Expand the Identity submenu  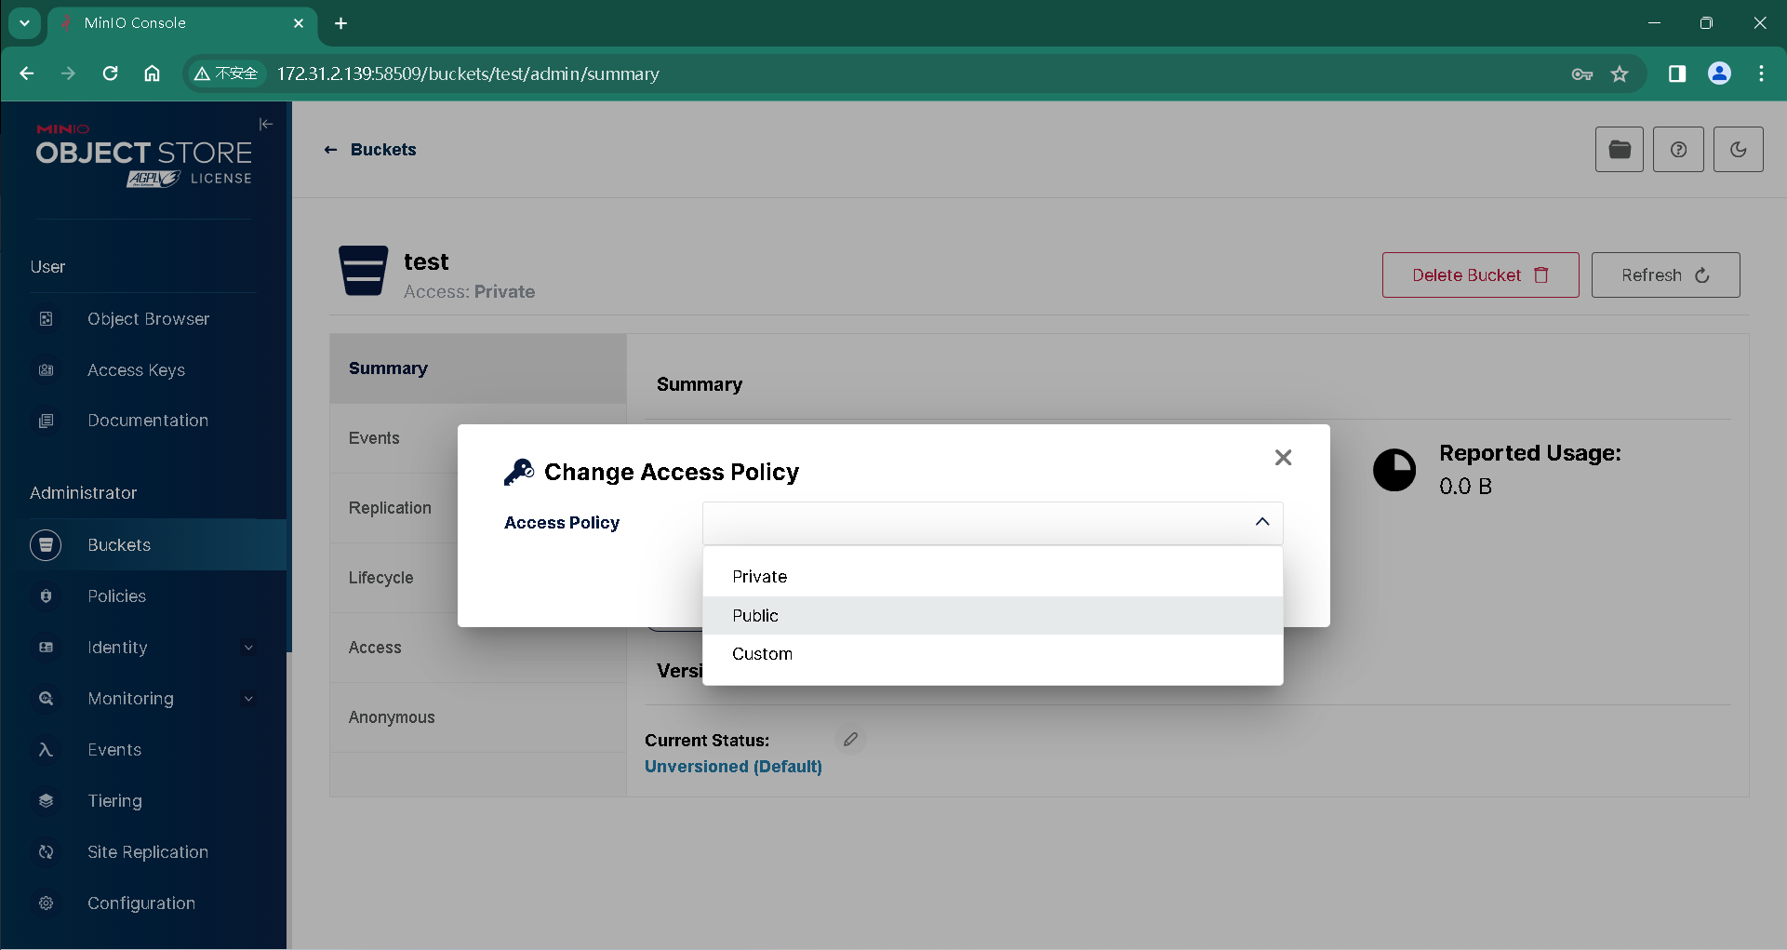[x=248, y=648]
